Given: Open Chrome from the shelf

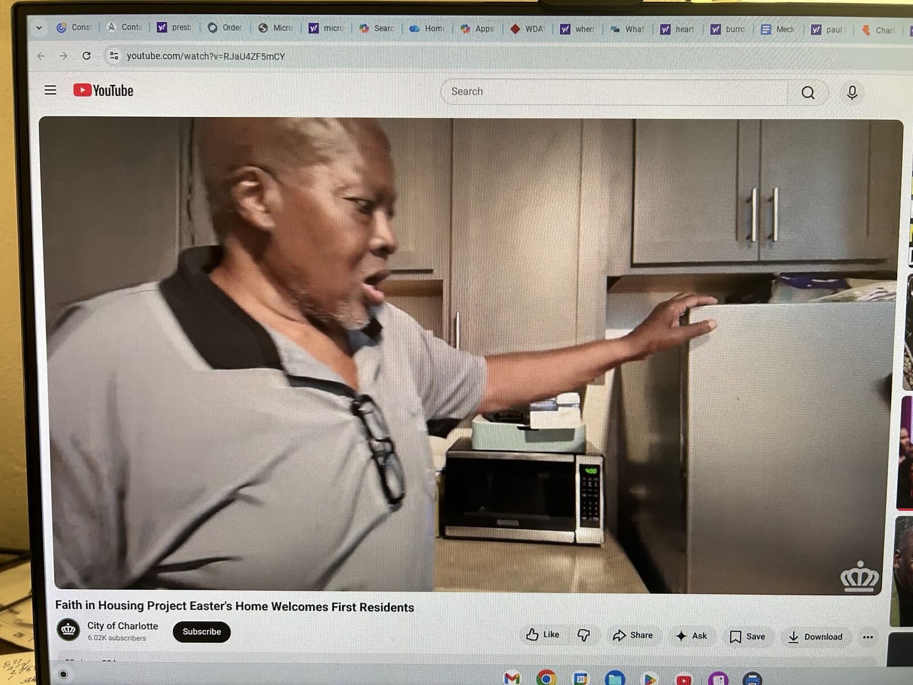Looking at the screenshot, I should click(546, 678).
